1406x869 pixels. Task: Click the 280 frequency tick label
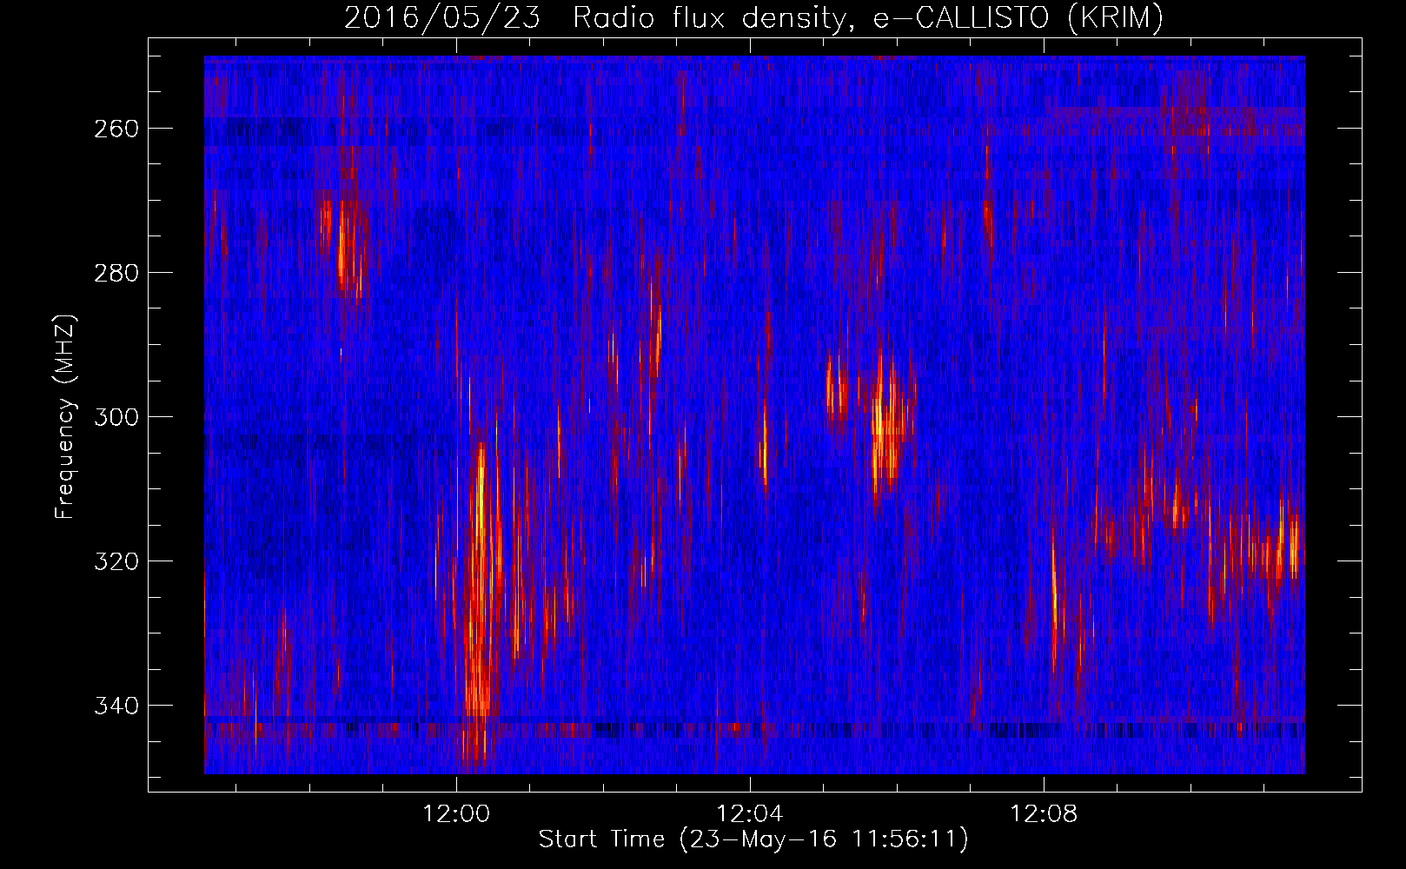pyautogui.click(x=116, y=273)
